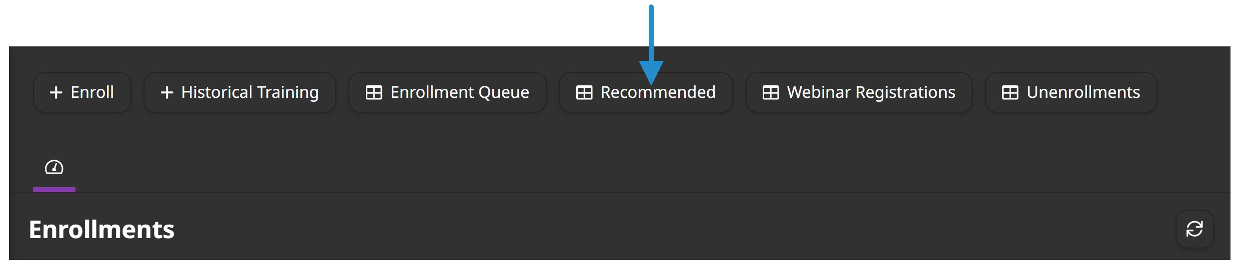The height and width of the screenshot is (267, 1240).
Task: Click the table icon on Unenrollments
Action: pos(1010,92)
